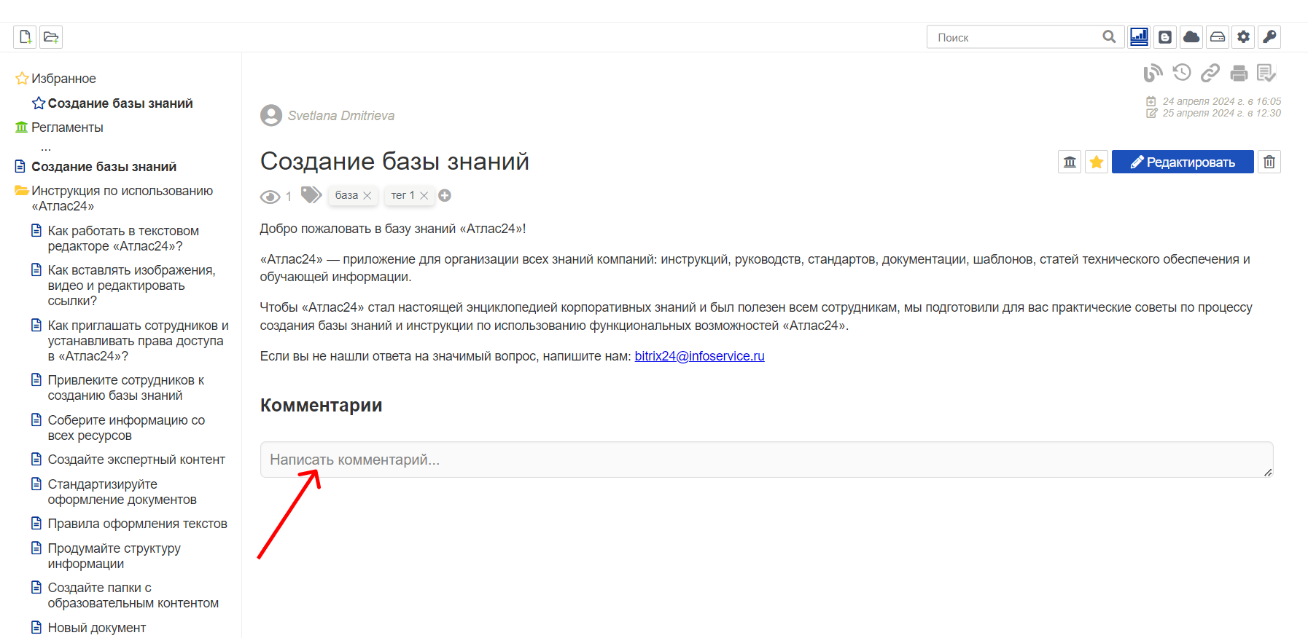The width and height of the screenshot is (1308, 638).
Task: Click the document checkmark acknowledgment icon
Action: [x=1266, y=73]
